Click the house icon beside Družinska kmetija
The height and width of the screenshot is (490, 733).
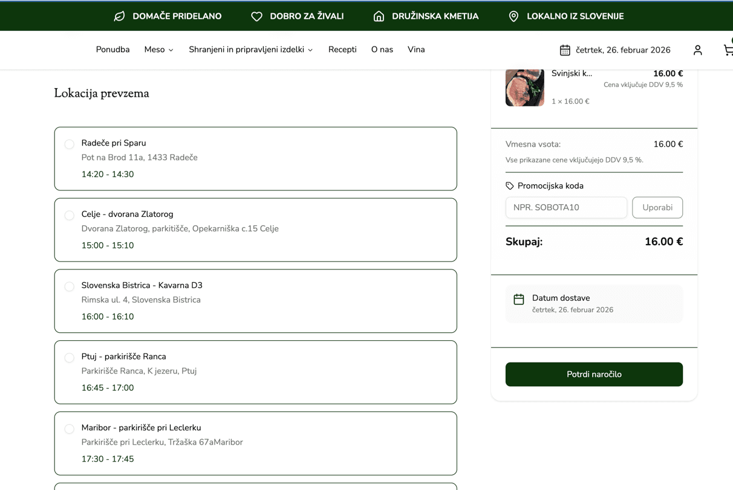pyautogui.click(x=379, y=16)
